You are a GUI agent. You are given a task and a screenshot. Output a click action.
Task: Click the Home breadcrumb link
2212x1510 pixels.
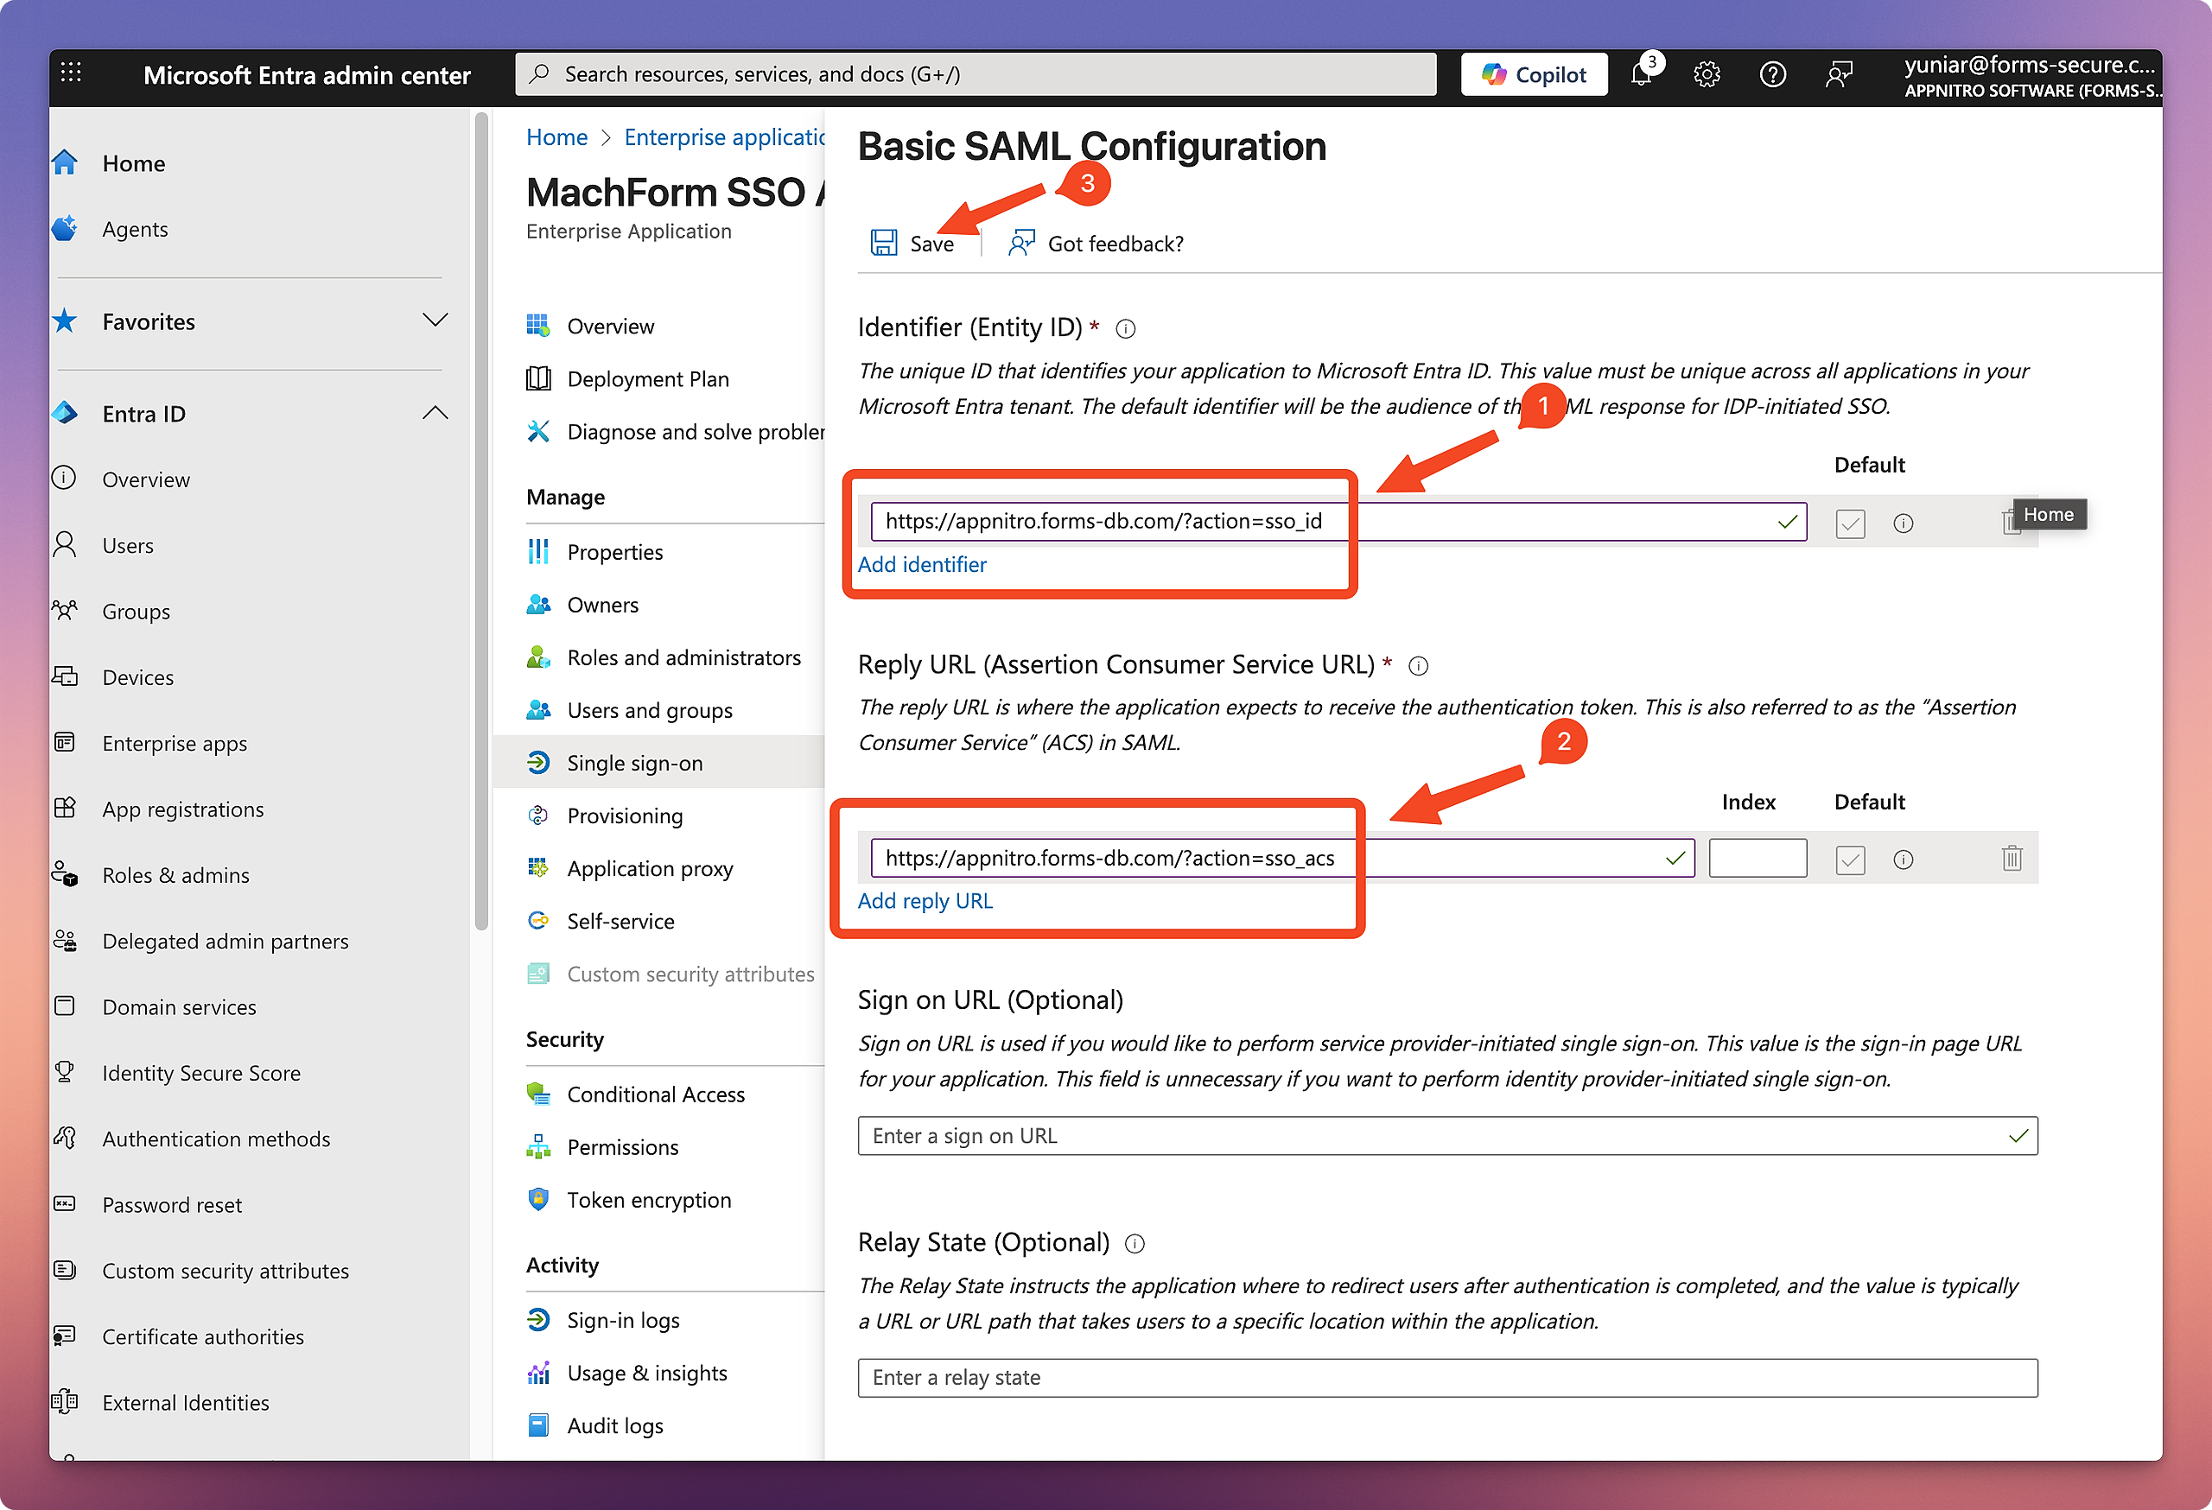[556, 138]
